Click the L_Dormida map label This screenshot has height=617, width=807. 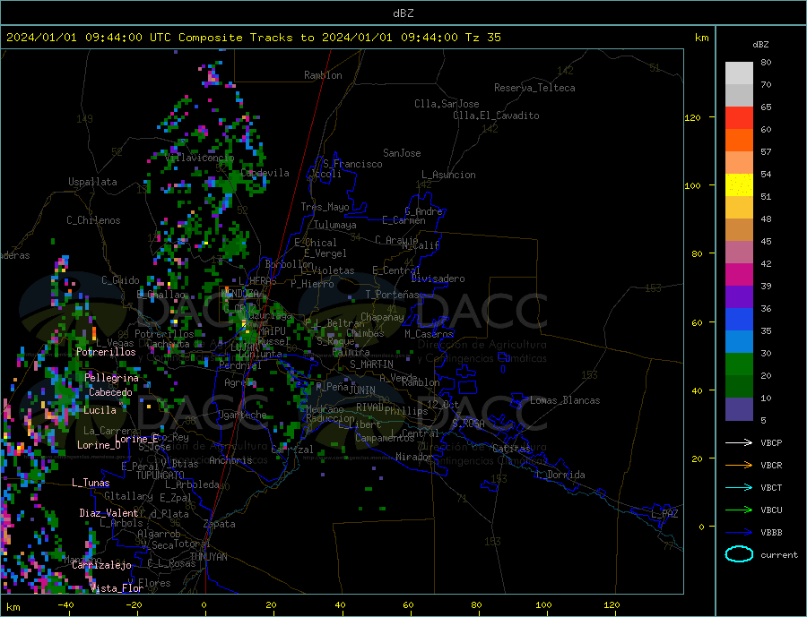tap(561, 474)
